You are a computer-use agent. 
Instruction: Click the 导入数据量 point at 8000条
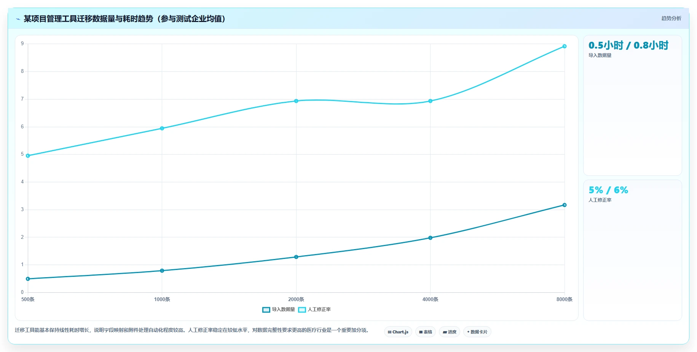point(565,205)
